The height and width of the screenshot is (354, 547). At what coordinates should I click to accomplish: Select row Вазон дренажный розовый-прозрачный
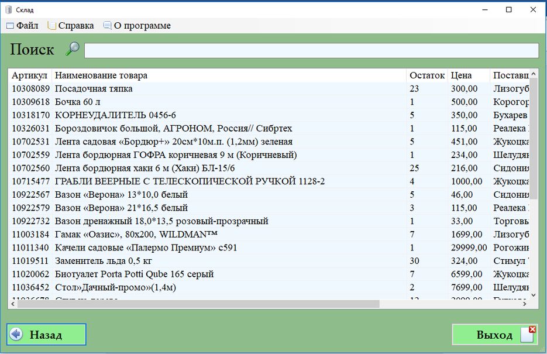click(269, 221)
